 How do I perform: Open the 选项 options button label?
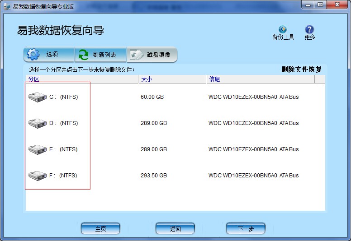[52, 54]
